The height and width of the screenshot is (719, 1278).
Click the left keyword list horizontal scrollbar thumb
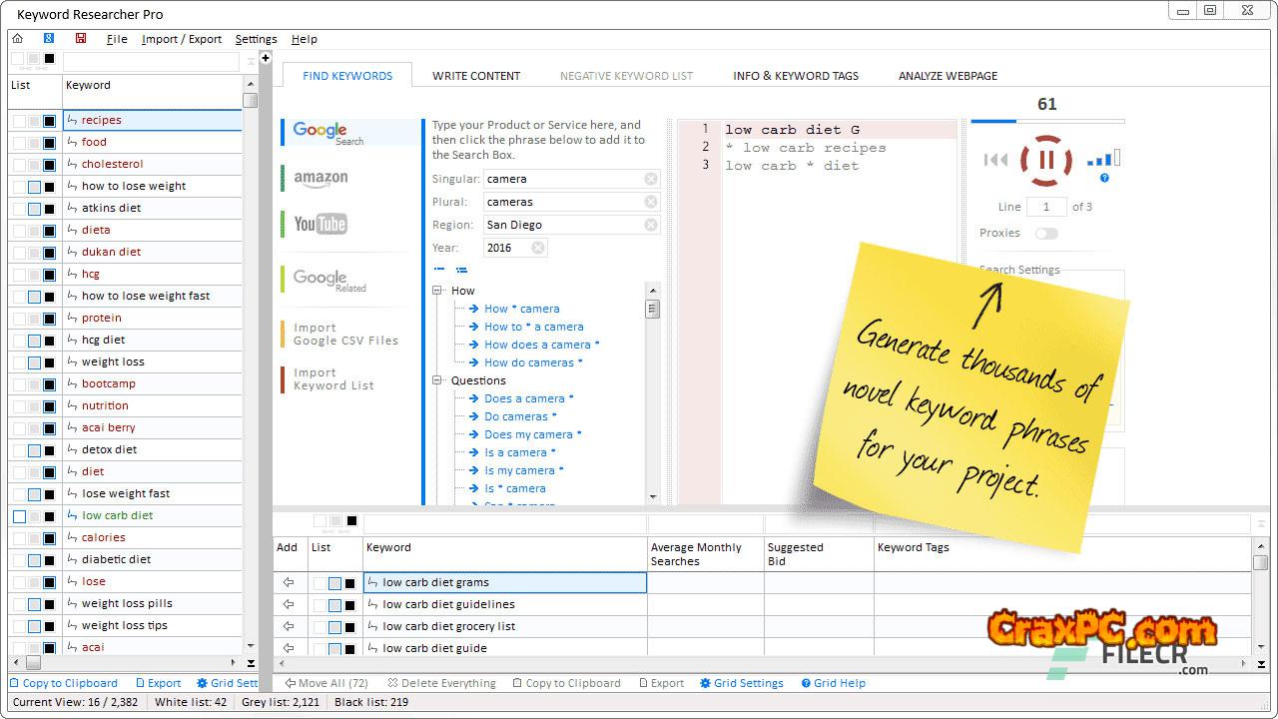click(33, 663)
